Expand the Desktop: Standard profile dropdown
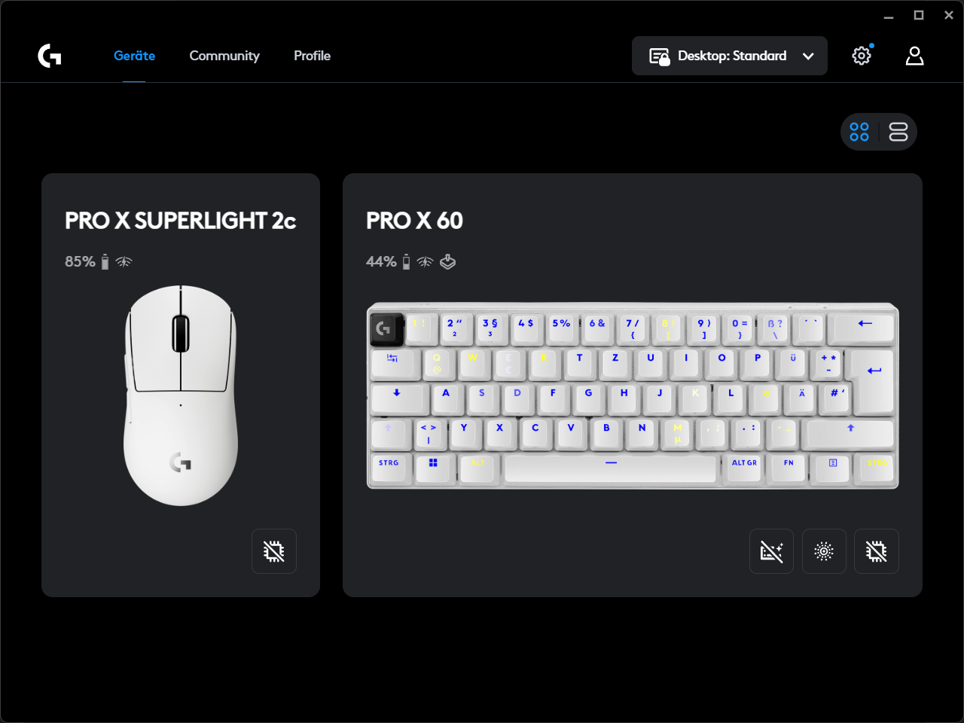Viewport: 964px width, 723px height. point(730,56)
